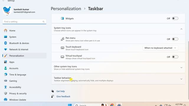Click the kamlesh2011@gmail.com email text
The image size is (189, 106).
pyautogui.click(x=25, y=12)
